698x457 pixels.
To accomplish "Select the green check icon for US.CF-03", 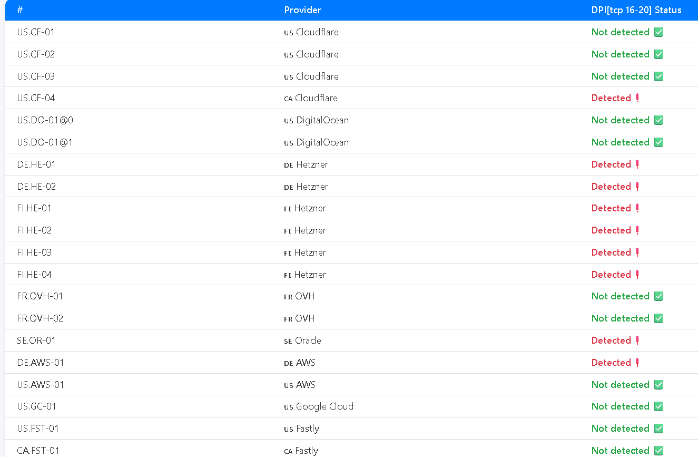I will click(658, 76).
